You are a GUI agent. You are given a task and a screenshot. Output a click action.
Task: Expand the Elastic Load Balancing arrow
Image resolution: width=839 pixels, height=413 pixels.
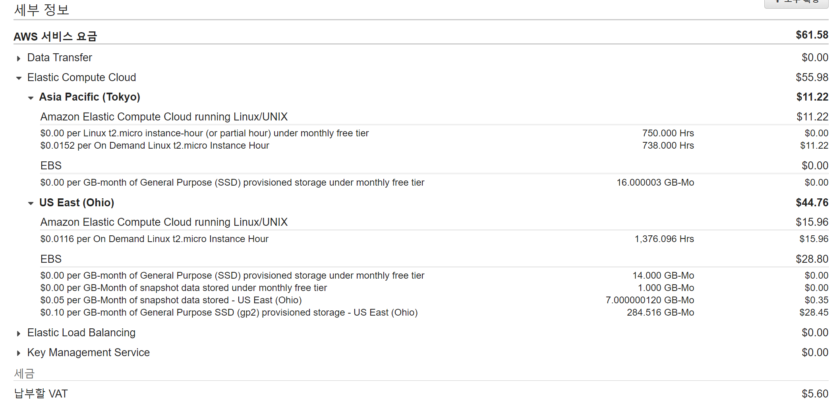(19, 334)
